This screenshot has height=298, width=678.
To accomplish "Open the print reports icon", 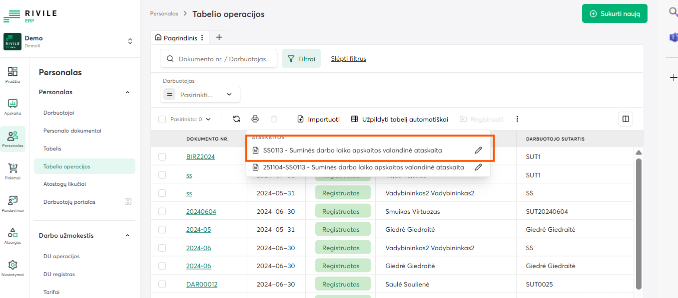I will [255, 119].
